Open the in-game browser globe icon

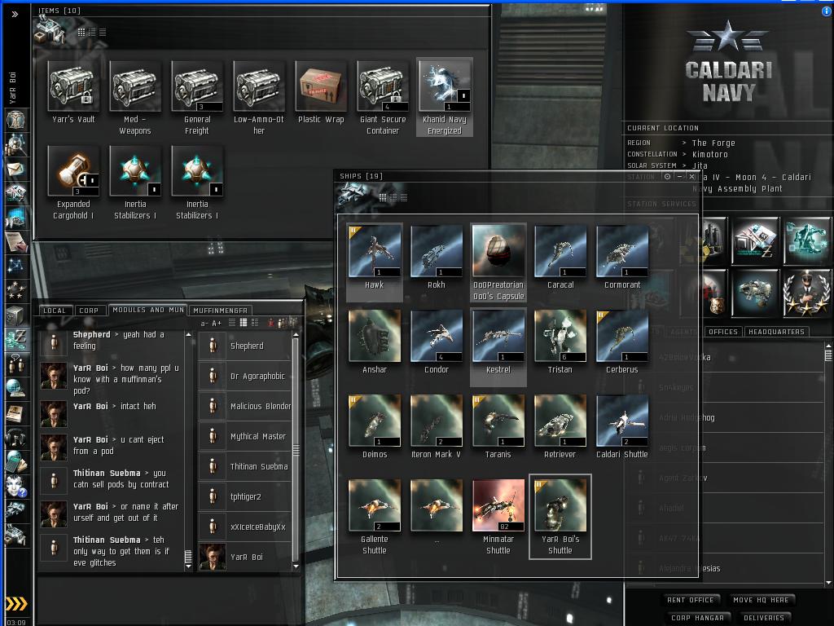[x=16, y=387]
